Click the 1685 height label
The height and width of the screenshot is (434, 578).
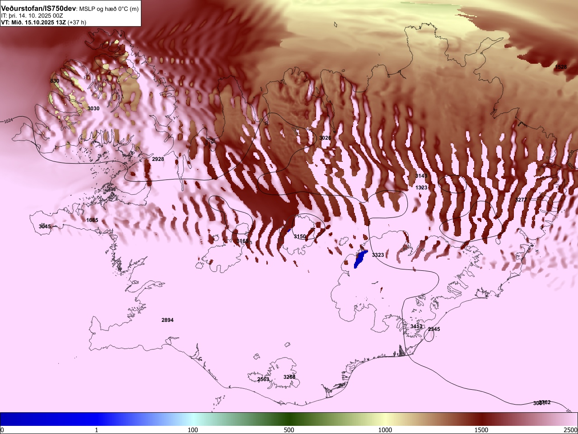(x=92, y=220)
